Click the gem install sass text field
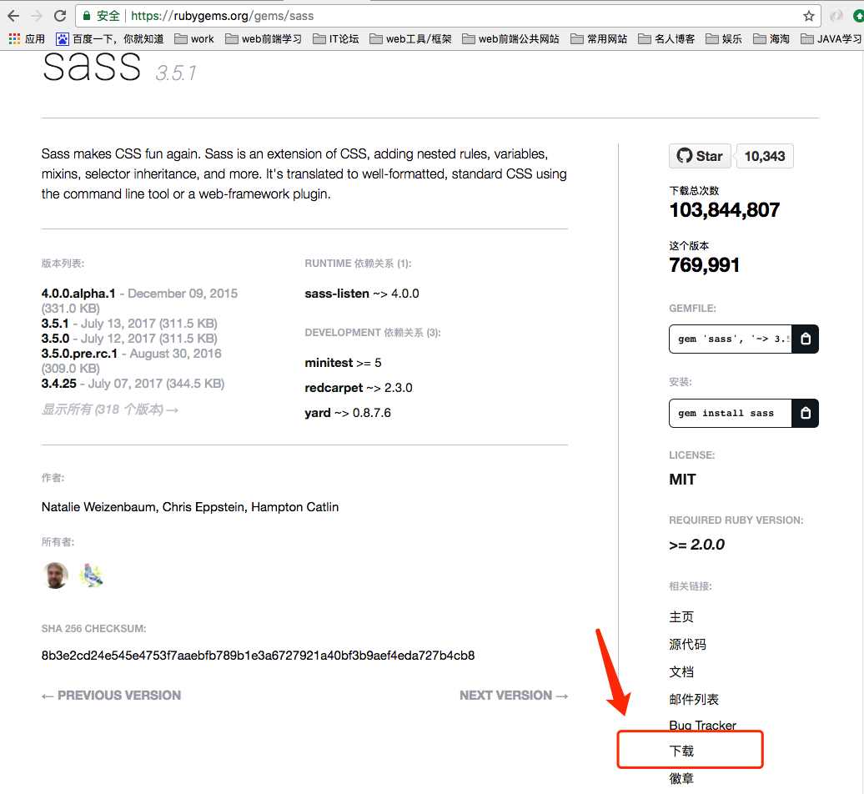This screenshot has width=864, height=794. pyautogui.click(x=730, y=413)
